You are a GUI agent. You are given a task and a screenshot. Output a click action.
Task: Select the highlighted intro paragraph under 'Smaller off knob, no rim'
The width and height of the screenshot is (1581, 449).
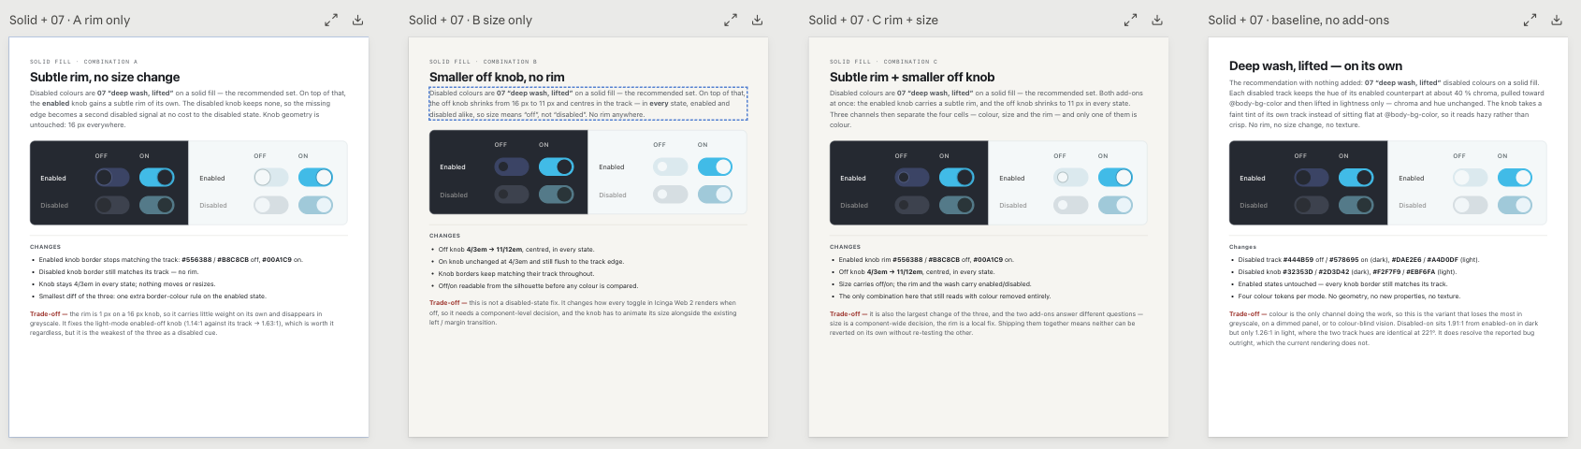point(588,104)
